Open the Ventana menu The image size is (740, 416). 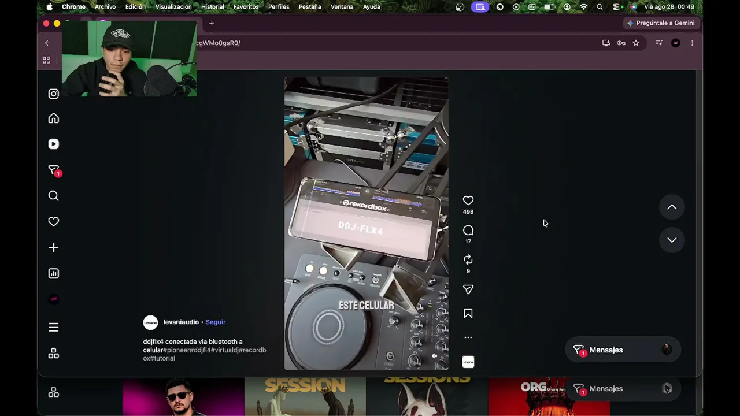342,7
